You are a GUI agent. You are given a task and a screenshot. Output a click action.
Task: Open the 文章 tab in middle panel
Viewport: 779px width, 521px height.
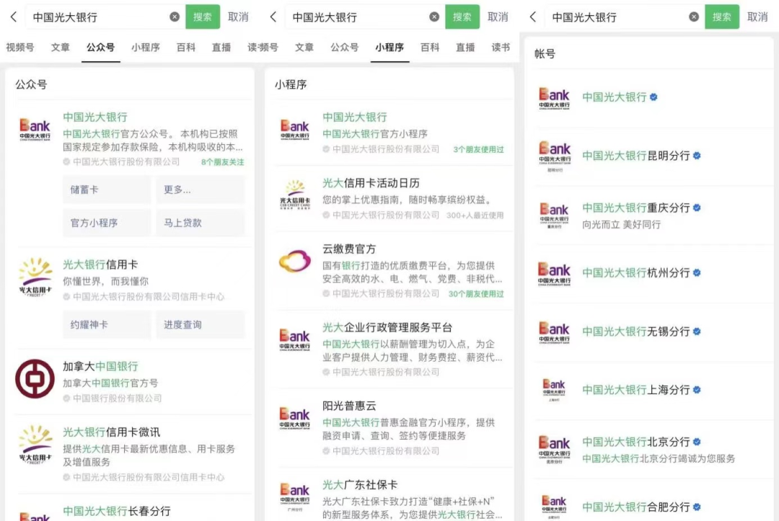(x=304, y=47)
